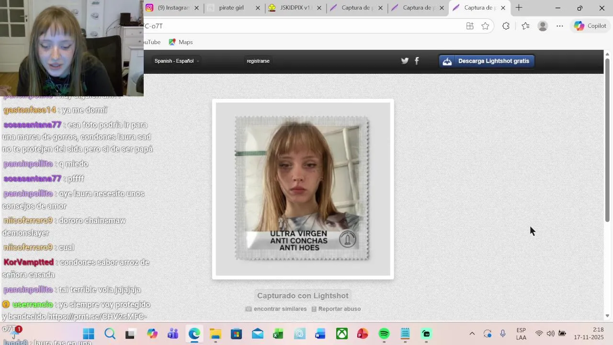613x345 pixels.
Task: Open Edge Settings and more menu
Action: (x=560, y=26)
